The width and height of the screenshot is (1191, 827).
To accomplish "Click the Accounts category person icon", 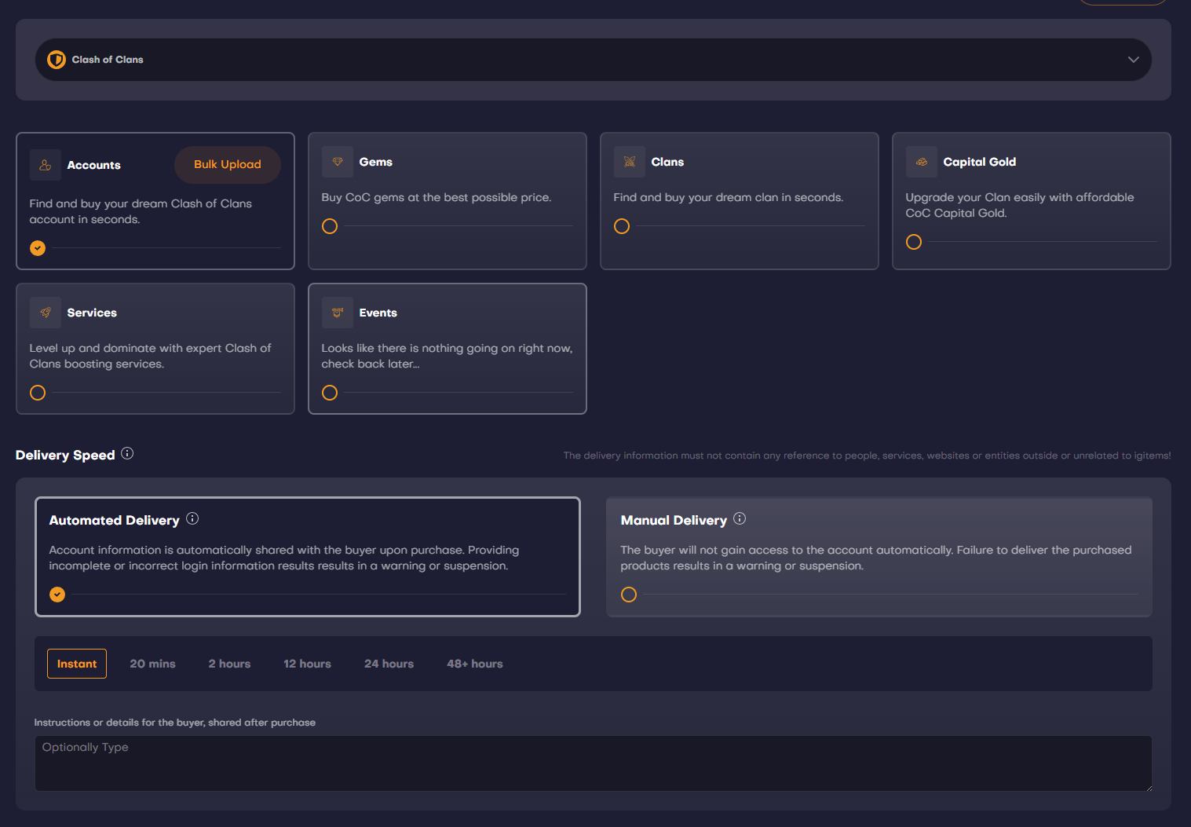I will 46,165.
